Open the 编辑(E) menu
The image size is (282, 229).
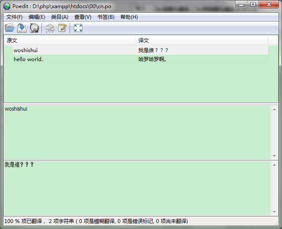pos(37,17)
